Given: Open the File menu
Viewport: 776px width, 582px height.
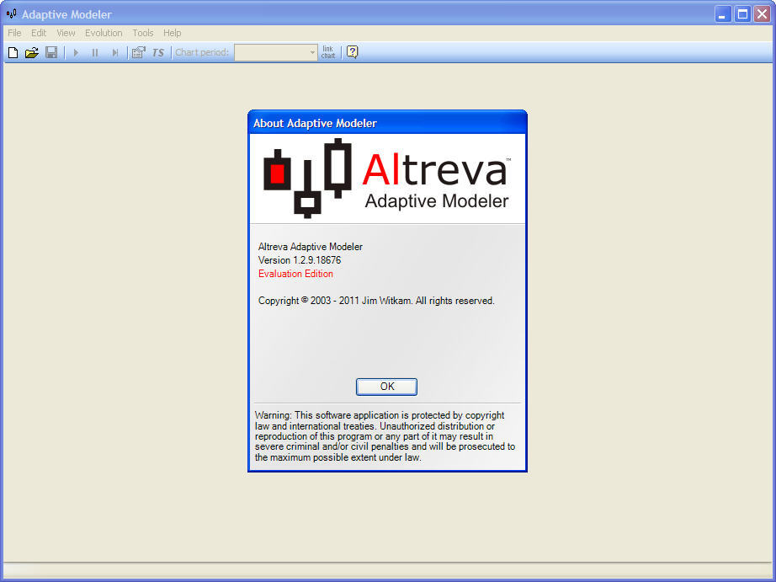Looking at the screenshot, I should 14,33.
